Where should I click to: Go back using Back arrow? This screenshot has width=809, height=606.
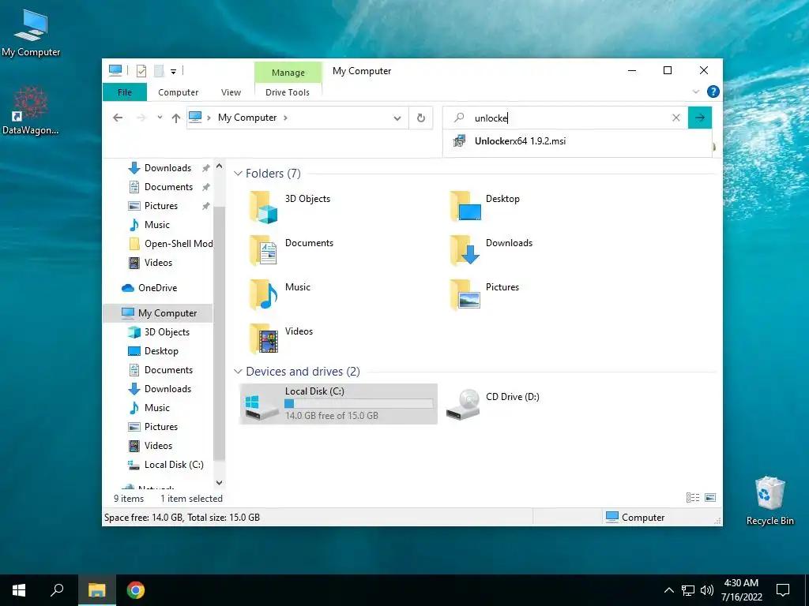[x=118, y=118]
